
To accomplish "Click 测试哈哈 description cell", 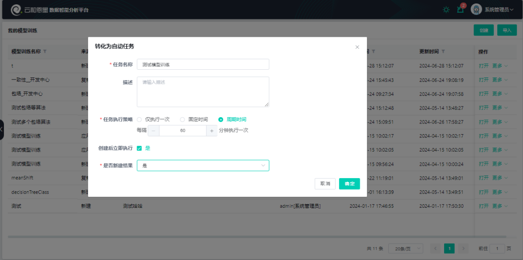I will (x=132, y=206).
